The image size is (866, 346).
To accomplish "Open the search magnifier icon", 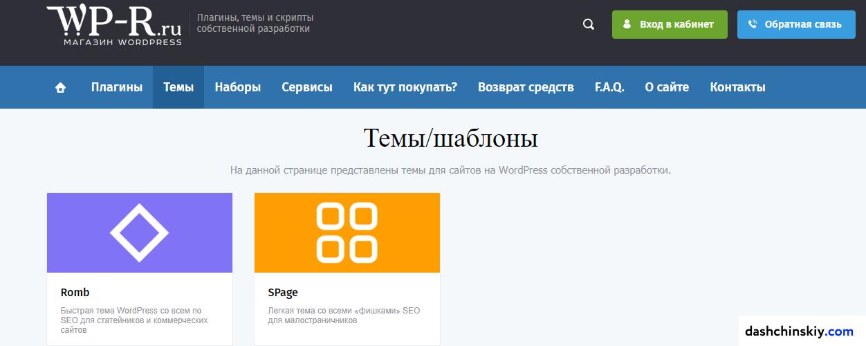I will pos(589,24).
